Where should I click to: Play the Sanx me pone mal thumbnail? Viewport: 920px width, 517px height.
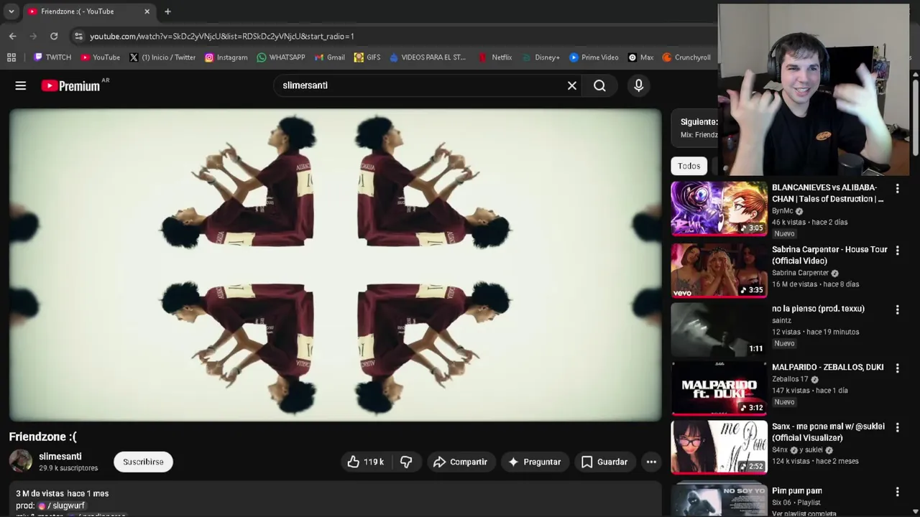click(x=719, y=447)
